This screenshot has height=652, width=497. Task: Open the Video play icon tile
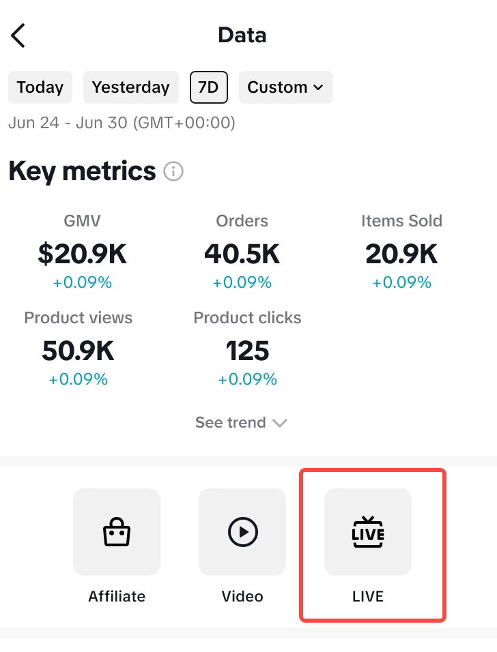tap(242, 532)
